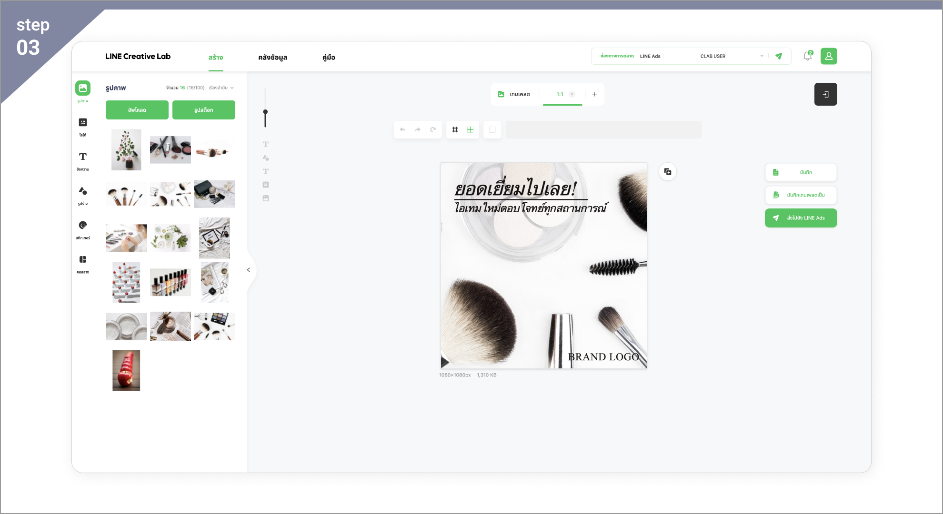This screenshot has width=943, height=514.
Task: Open the Collage layout tool
Action: click(83, 260)
